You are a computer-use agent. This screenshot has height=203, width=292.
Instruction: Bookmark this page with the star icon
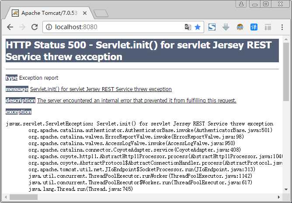198,27
